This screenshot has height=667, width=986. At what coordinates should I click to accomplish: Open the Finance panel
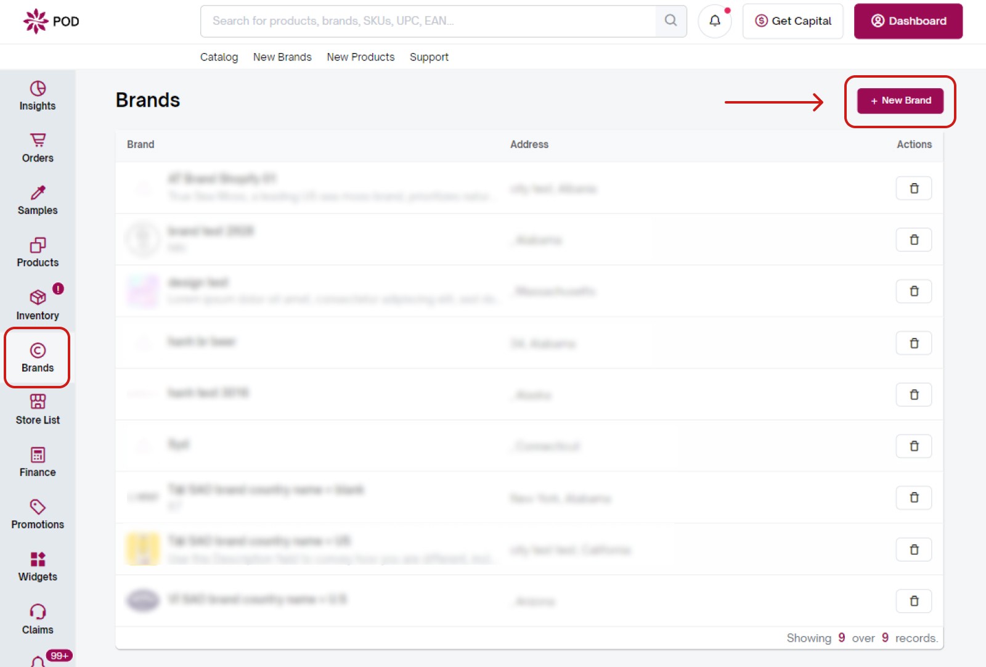tap(37, 462)
